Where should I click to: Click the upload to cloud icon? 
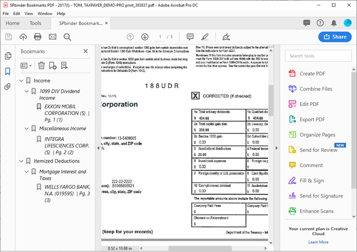click(x=23, y=36)
